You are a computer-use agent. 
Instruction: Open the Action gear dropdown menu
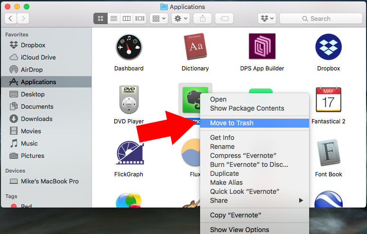[x=180, y=18]
